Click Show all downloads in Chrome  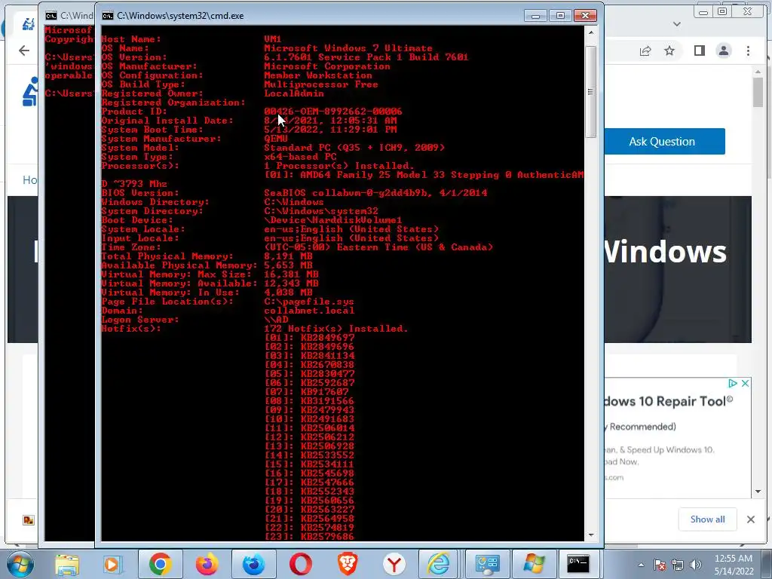pos(707,519)
